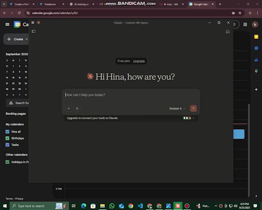
Task: Open 'Upgrade to connect your tools to Claude' banner
Action: (131, 118)
